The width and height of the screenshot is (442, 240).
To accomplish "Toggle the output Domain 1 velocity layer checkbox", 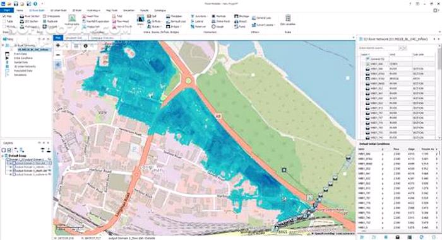I will [x=14, y=167].
